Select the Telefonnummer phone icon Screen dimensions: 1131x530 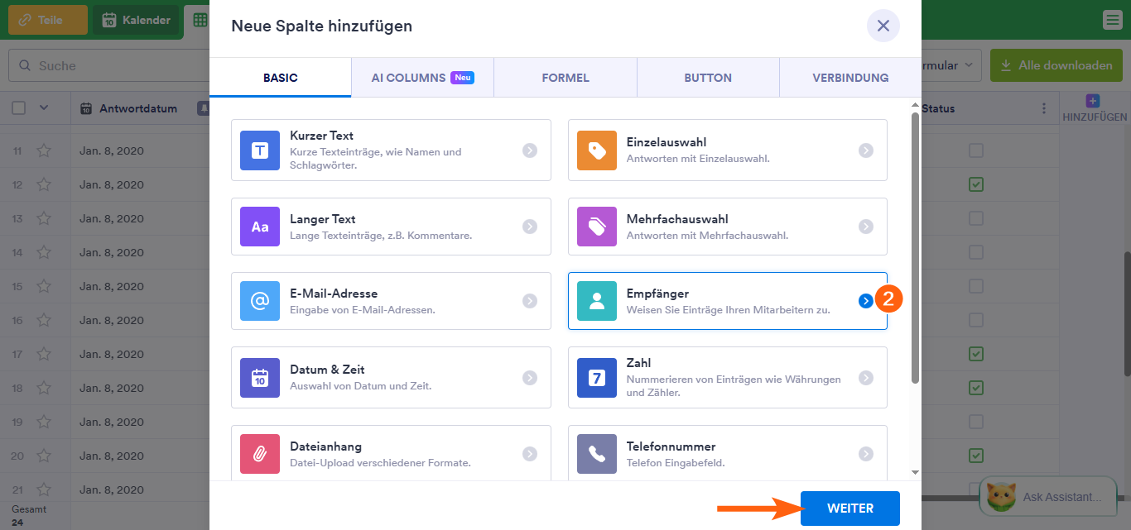pyautogui.click(x=597, y=454)
